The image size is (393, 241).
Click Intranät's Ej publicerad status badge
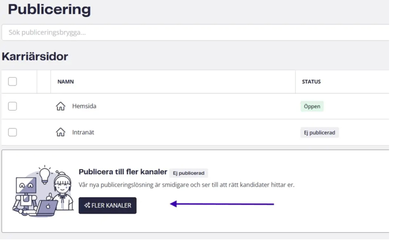[x=319, y=133]
